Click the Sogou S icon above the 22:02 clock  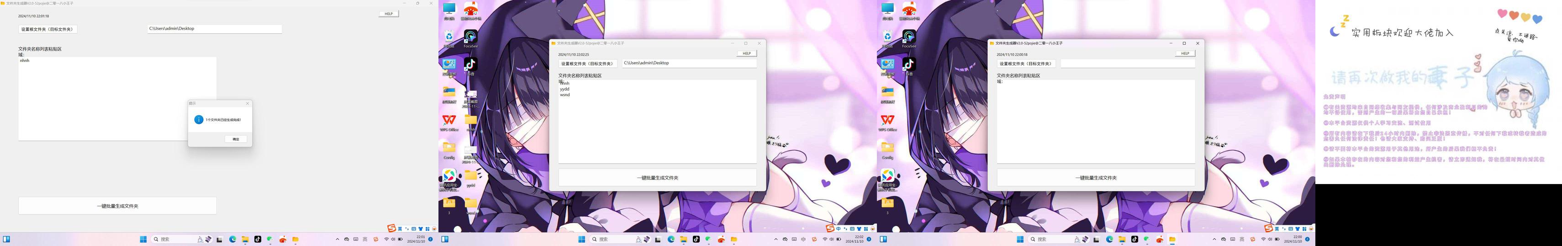pyautogui.click(x=829, y=229)
